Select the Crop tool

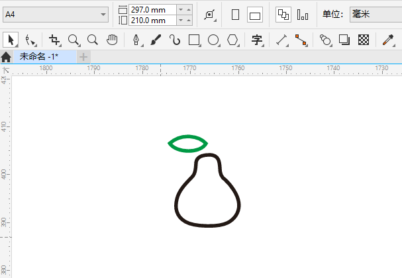54,40
